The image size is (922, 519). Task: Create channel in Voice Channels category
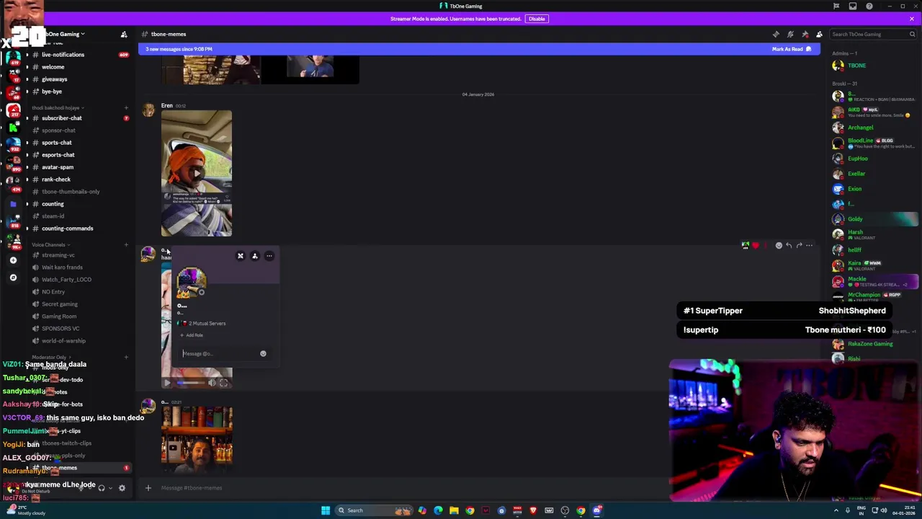click(126, 245)
